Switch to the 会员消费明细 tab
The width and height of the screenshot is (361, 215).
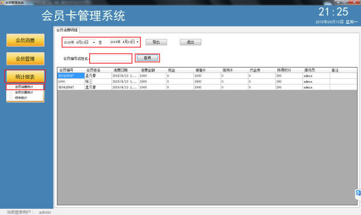tap(67, 30)
